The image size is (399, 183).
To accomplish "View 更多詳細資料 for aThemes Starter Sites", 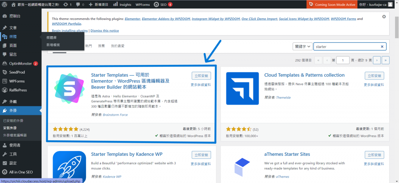I will click(x=374, y=164).
